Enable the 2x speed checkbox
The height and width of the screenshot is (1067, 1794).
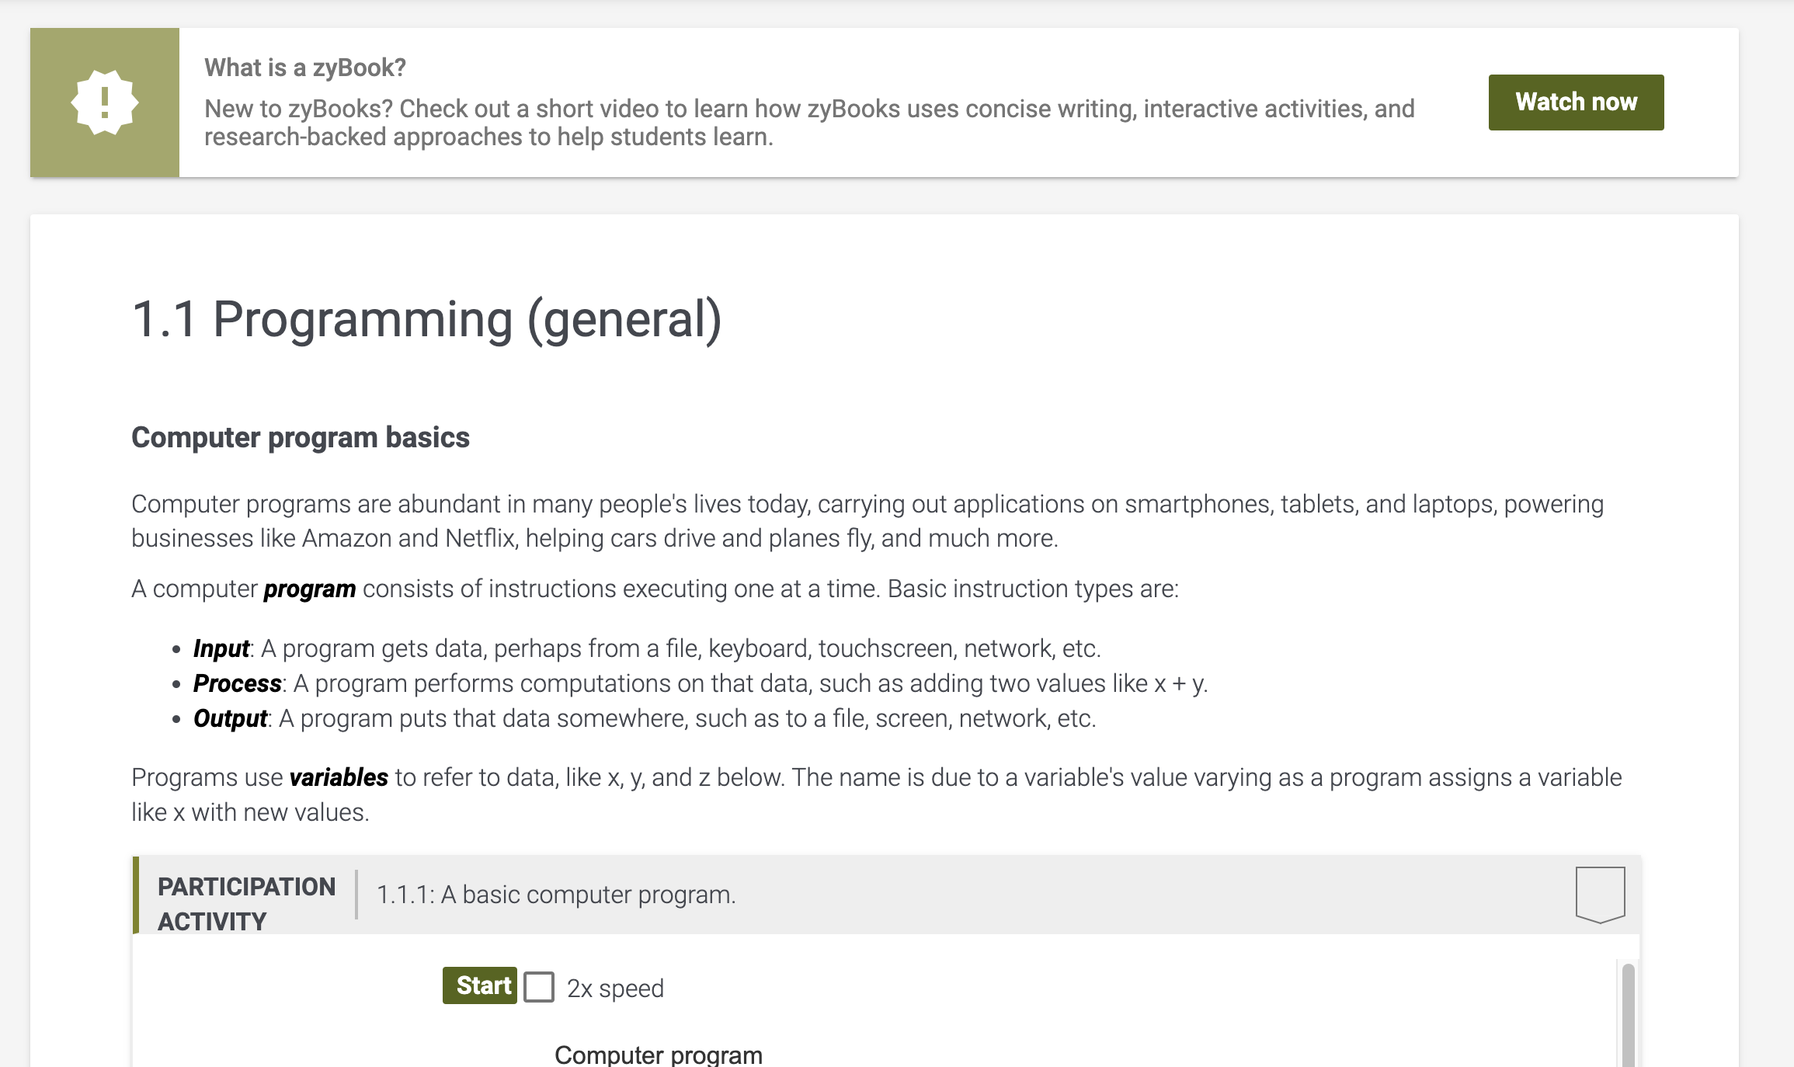539,987
